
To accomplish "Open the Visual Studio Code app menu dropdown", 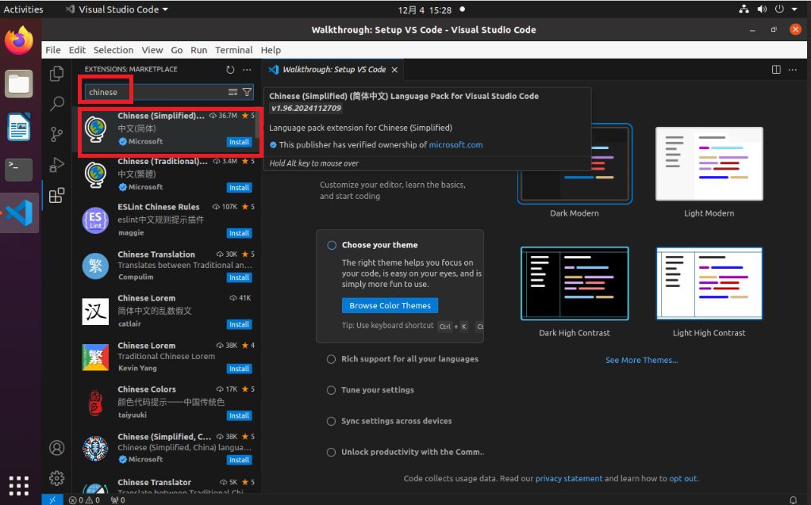I will click(x=117, y=10).
